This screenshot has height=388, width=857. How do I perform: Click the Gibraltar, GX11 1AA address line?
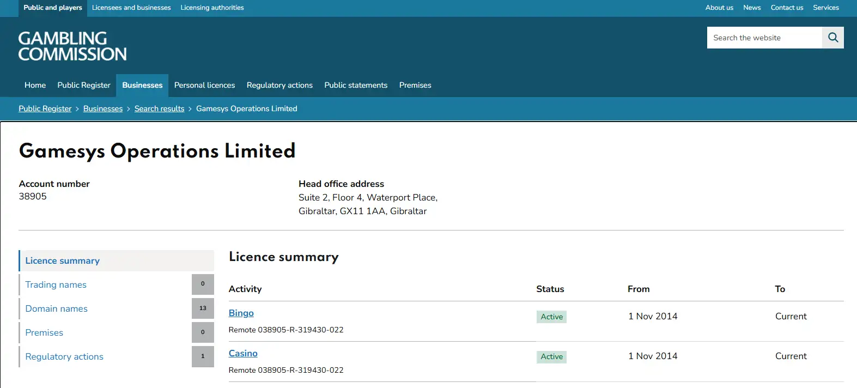click(363, 211)
